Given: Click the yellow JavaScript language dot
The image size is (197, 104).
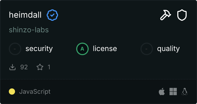Looking at the screenshot, I should tap(12, 92).
